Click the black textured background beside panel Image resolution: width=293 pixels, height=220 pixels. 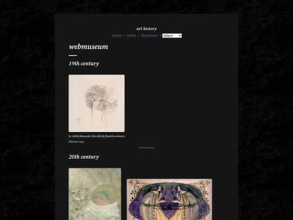(x=27, y=112)
